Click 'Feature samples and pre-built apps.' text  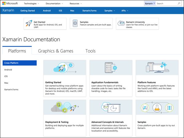96,25
